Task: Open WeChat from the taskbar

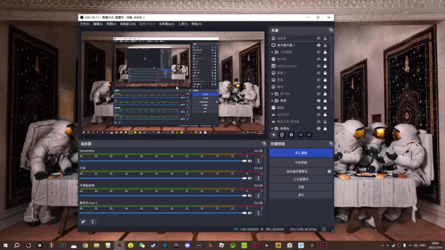Action: tap(142, 245)
